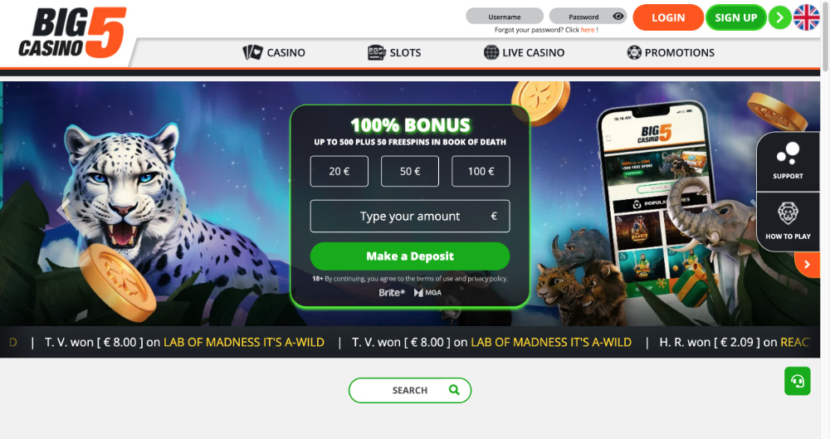
Task: Open the Promotions page
Action: [671, 52]
